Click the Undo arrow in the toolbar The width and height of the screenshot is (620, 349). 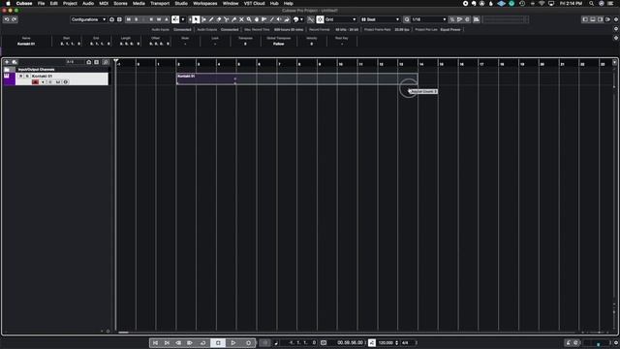(7, 19)
